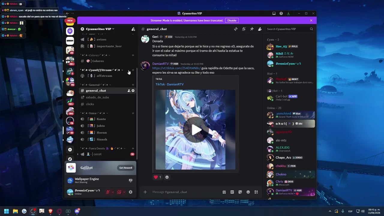Image resolution: width=384 pixels, height=216 pixels.
Task: Dismiss the Streamer Mode banner
Action: pos(311,20)
